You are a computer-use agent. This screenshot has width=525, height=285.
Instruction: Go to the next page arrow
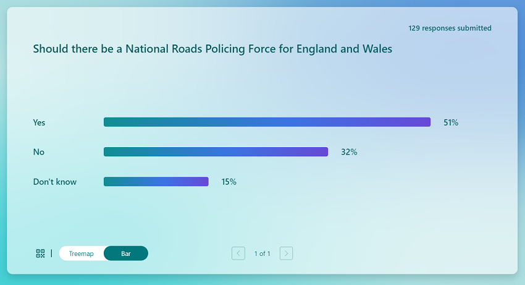286,253
